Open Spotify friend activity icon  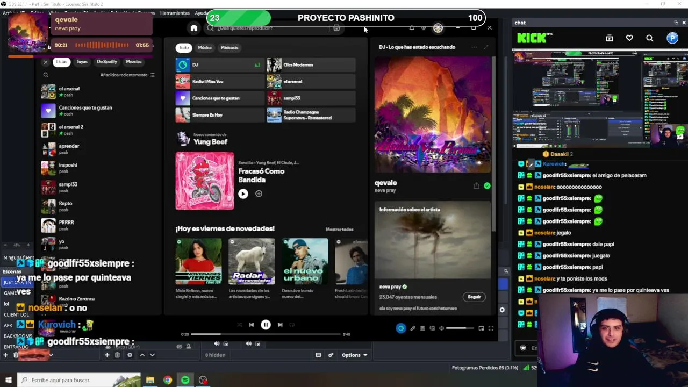coord(424,28)
